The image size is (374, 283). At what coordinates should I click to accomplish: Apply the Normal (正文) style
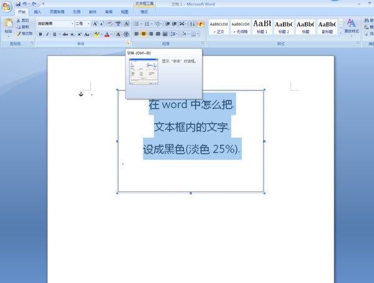(216, 26)
